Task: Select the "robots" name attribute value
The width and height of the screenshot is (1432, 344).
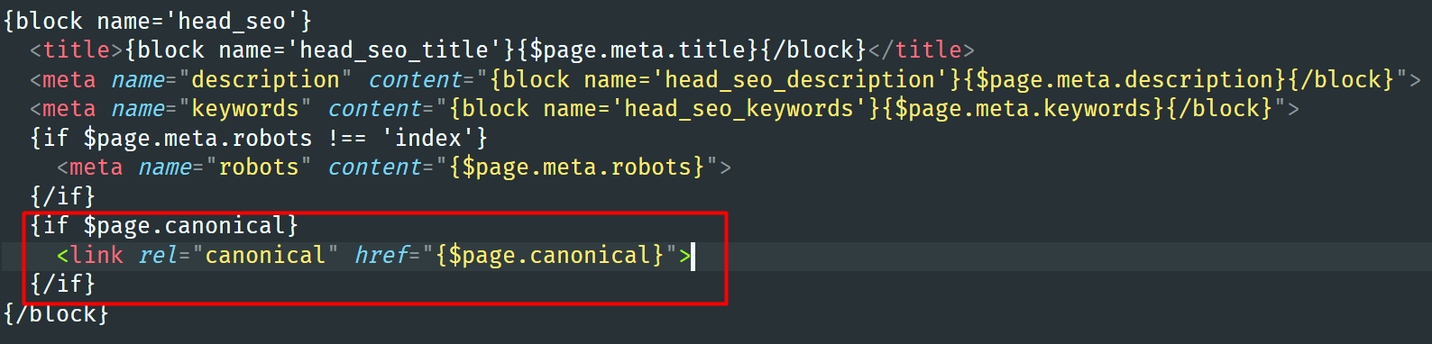Action: tap(258, 167)
